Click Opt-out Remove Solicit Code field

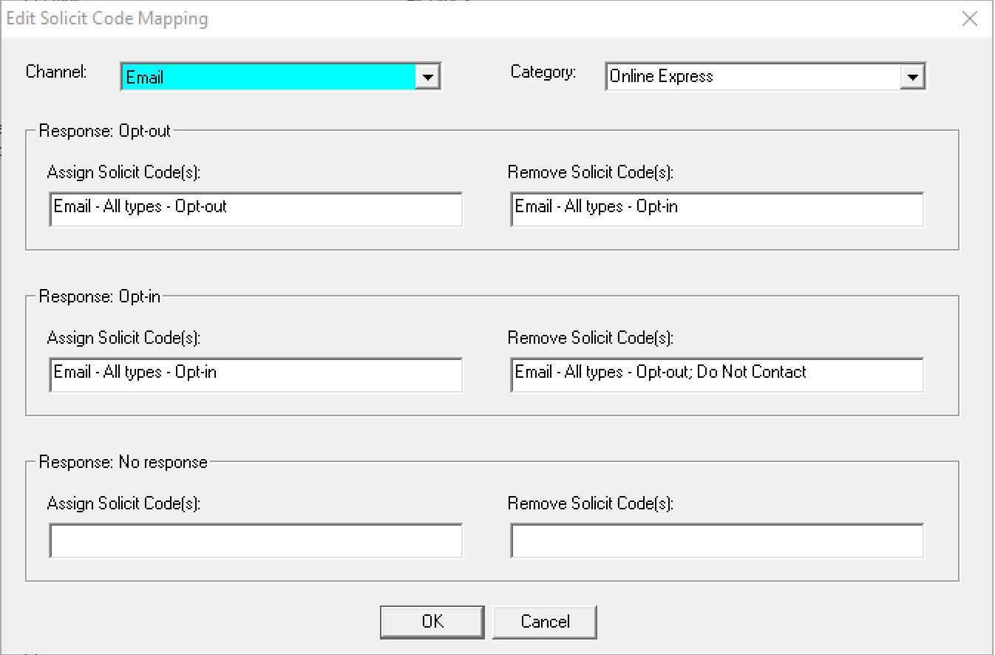(x=717, y=210)
